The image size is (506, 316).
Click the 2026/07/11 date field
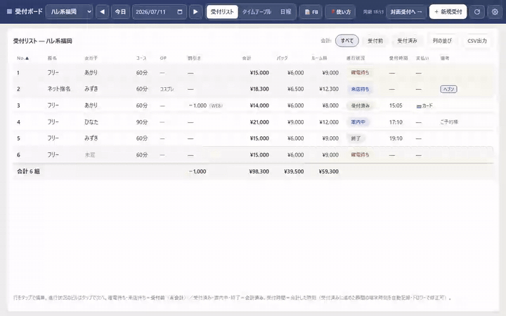159,12
